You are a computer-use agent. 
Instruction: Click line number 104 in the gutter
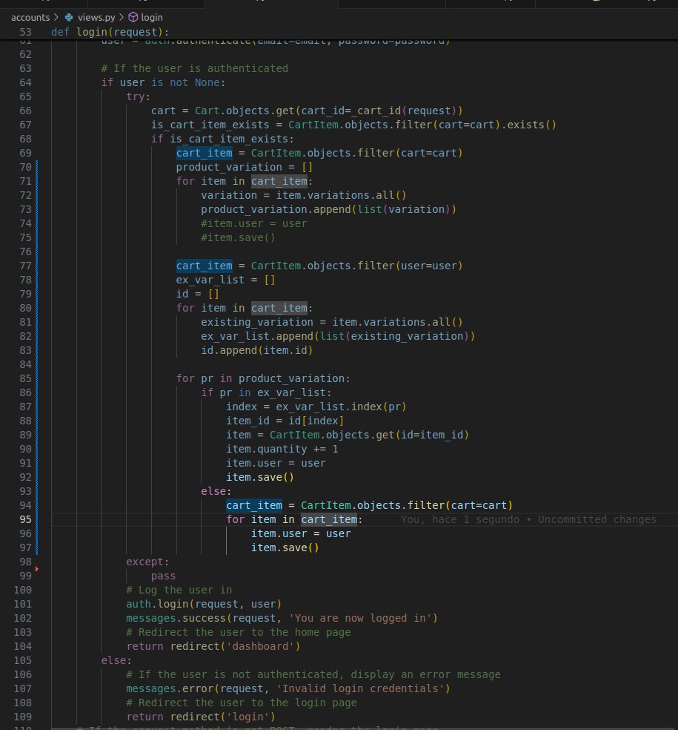point(23,646)
